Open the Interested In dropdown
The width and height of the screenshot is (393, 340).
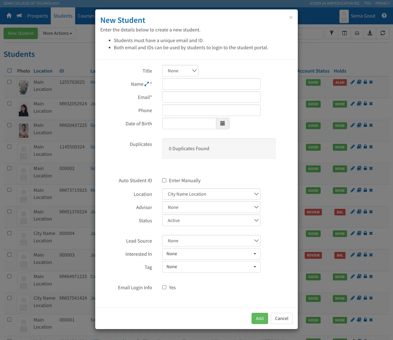[211, 254]
